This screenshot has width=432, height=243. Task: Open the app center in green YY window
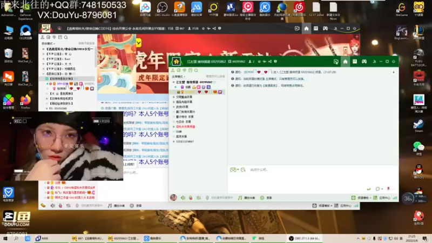click(382, 198)
